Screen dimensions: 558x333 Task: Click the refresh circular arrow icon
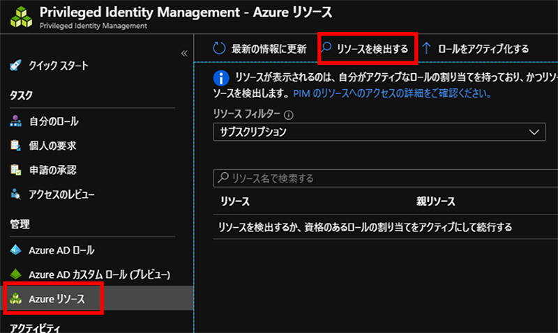tap(219, 48)
